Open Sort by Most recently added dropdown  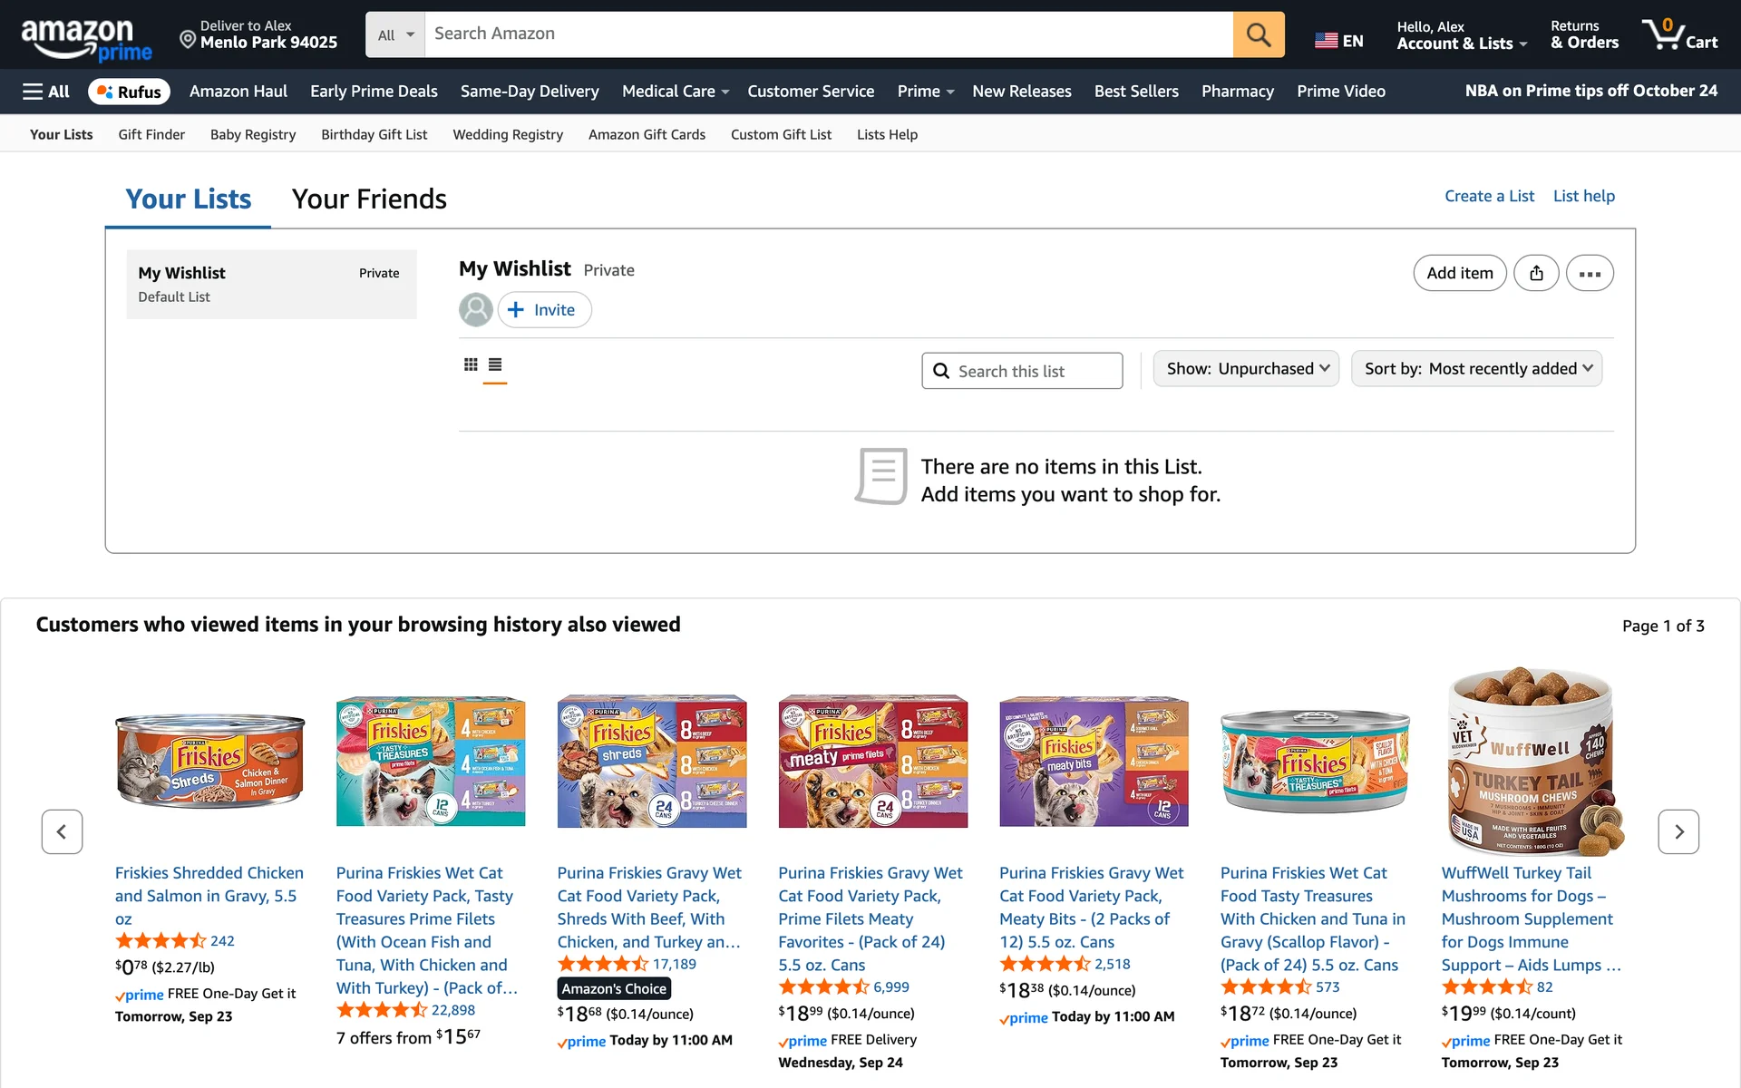point(1476,369)
